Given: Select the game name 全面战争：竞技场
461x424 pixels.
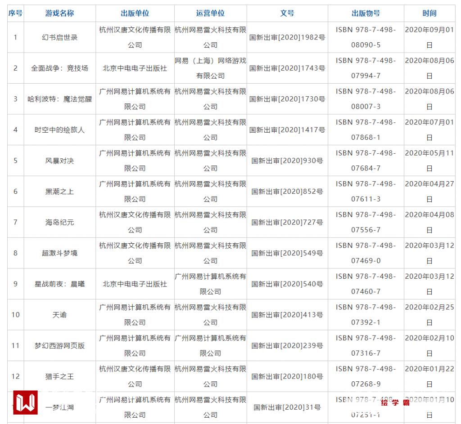Looking at the screenshot, I should [60, 68].
